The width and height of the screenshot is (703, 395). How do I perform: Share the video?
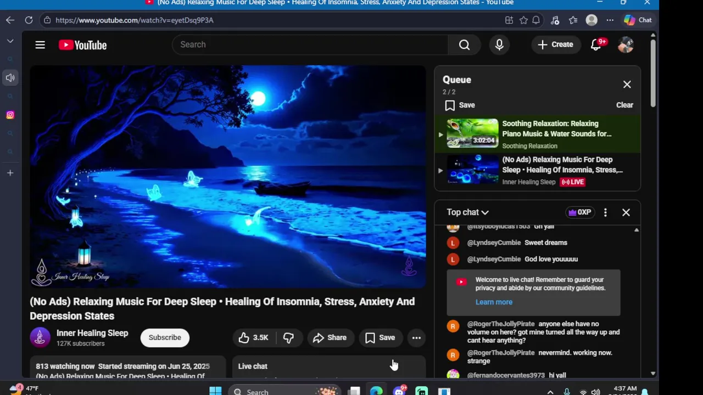click(x=330, y=337)
